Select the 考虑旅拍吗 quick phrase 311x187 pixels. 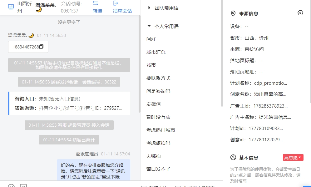(x=158, y=143)
